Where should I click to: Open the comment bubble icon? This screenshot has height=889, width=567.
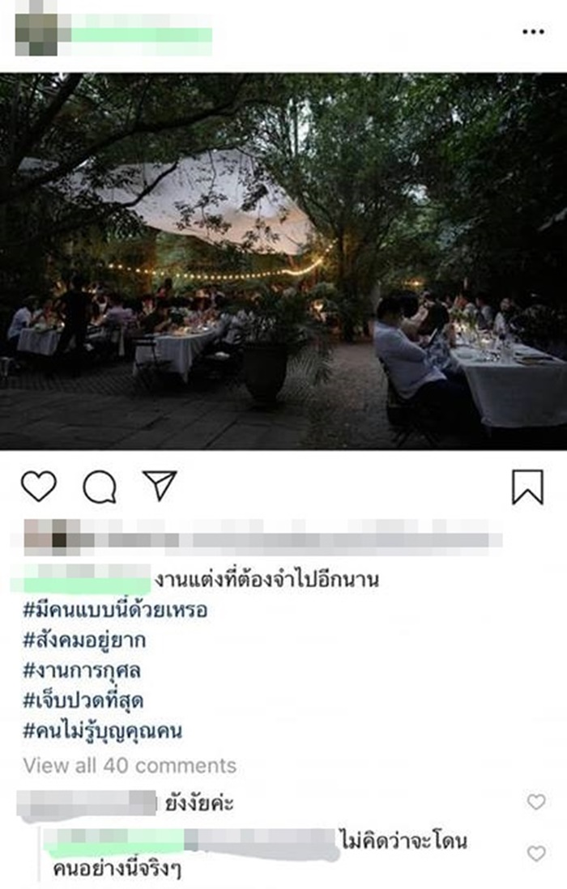[x=100, y=487]
